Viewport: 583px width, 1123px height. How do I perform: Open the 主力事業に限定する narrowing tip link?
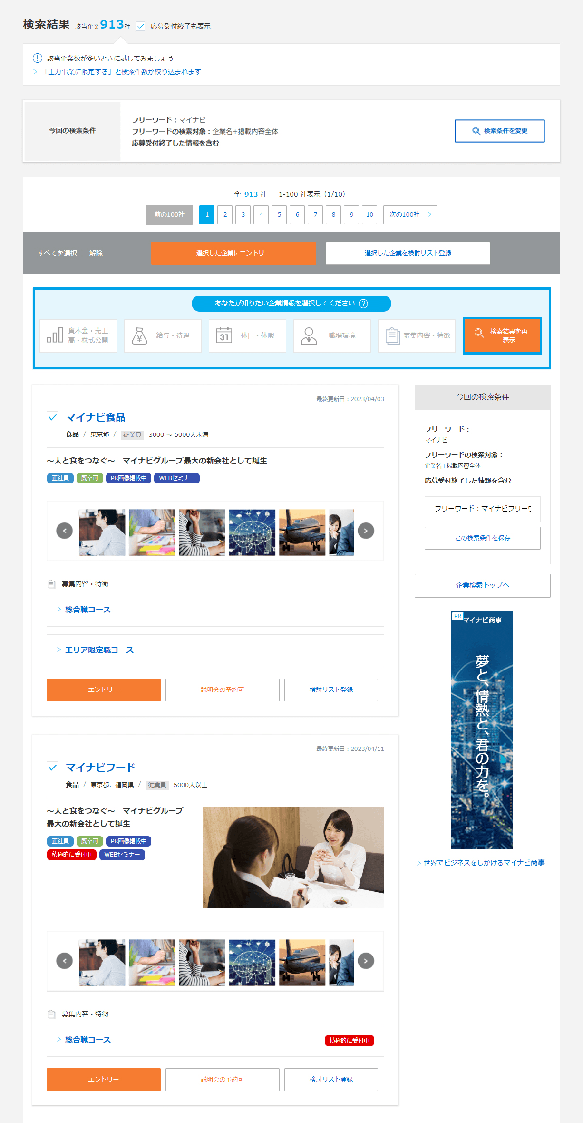pyautogui.click(x=121, y=72)
